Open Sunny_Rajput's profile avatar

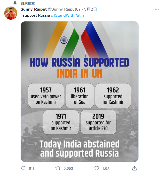point(11,13)
